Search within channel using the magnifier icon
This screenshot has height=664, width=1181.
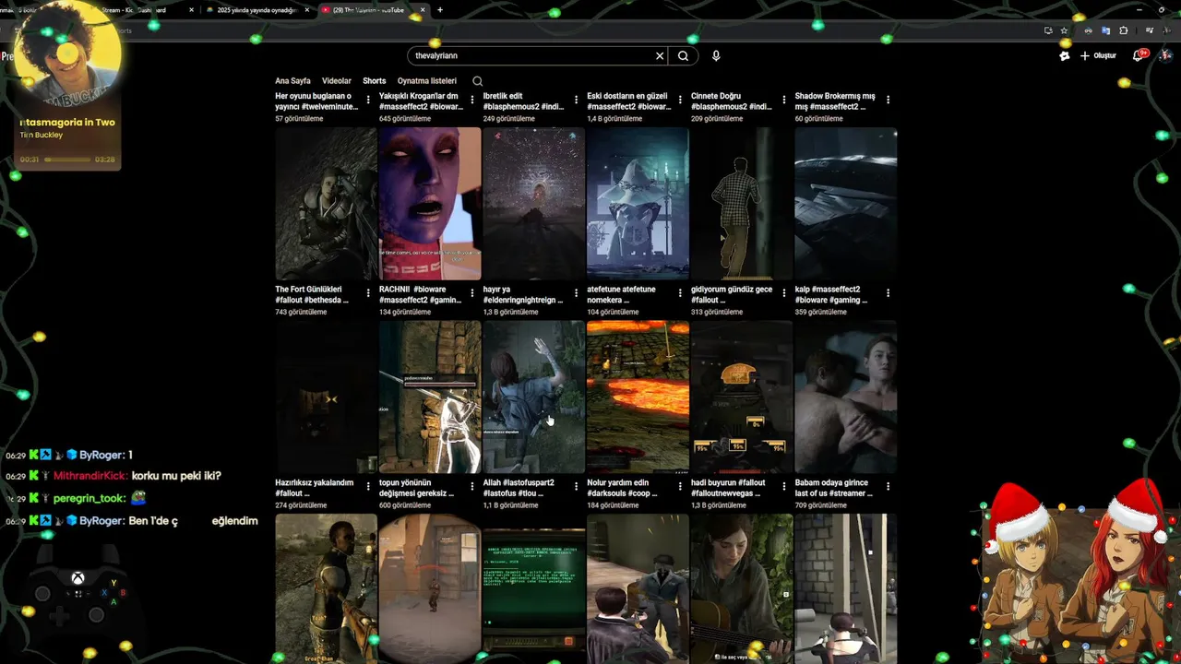pos(477,81)
